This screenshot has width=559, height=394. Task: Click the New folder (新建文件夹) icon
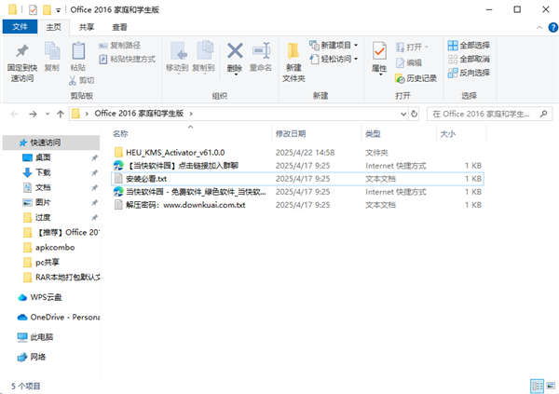(293, 50)
